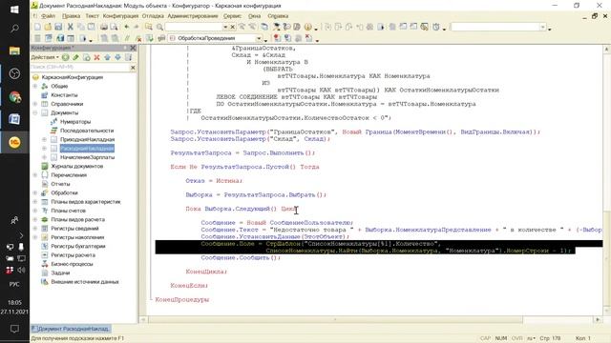This screenshot has height=343, width=611.
Task: Select the РасходнаяНакладная tree item
Action: point(87,149)
